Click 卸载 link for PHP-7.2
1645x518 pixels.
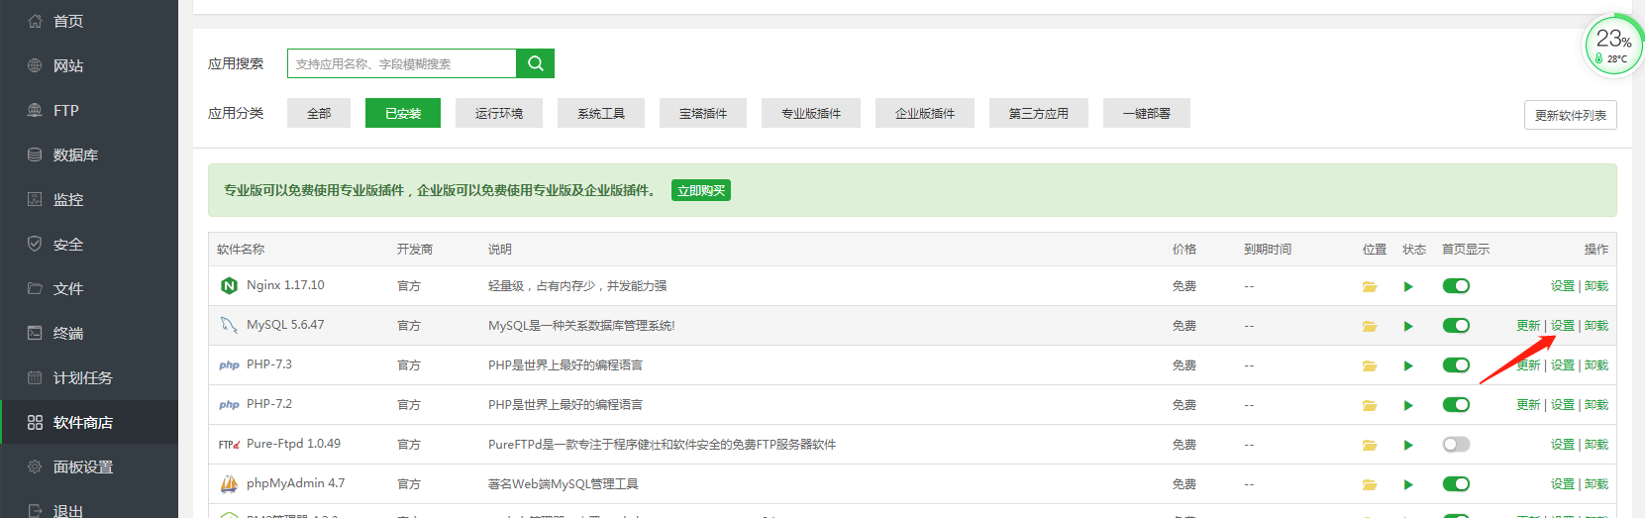click(1596, 405)
